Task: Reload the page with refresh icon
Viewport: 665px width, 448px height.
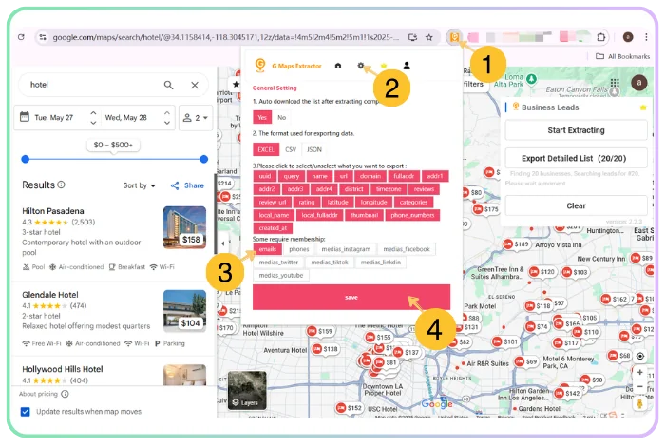Action: pos(21,37)
